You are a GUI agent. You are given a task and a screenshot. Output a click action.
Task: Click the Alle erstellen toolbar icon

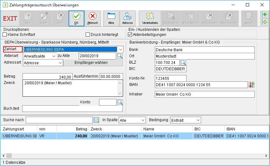coord(190,18)
